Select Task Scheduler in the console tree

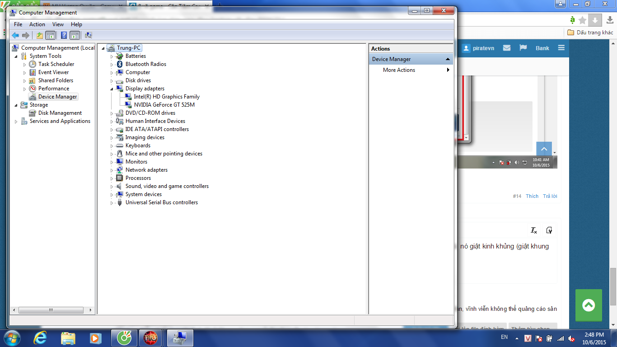(56, 64)
